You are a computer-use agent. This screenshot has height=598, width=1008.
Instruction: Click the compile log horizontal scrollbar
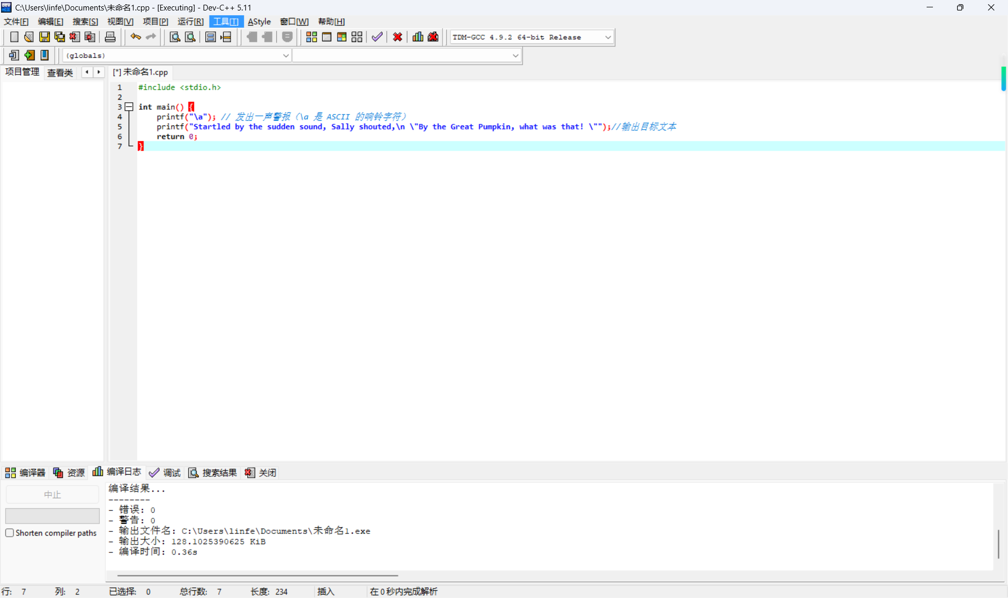pos(257,575)
